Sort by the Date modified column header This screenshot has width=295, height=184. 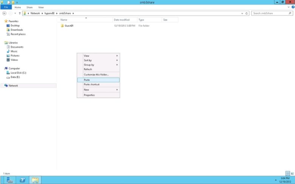pos(125,20)
